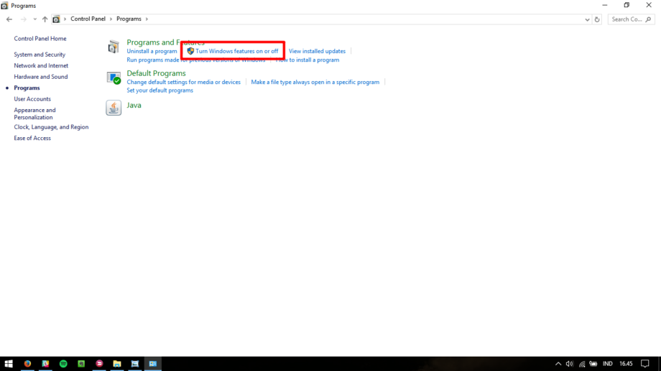Click the Default Programs icon
This screenshot has height=371, width=661.
[x=114, y=78]
